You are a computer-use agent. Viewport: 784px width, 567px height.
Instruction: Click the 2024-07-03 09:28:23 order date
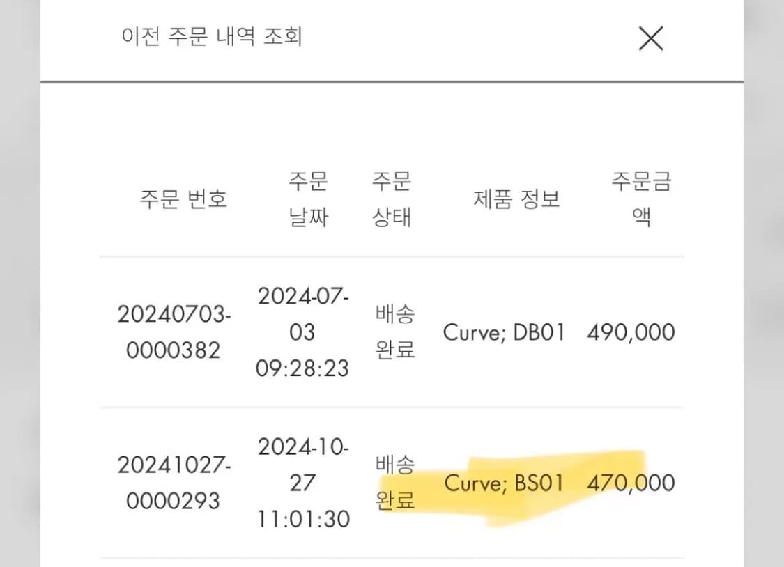point(304,332)
